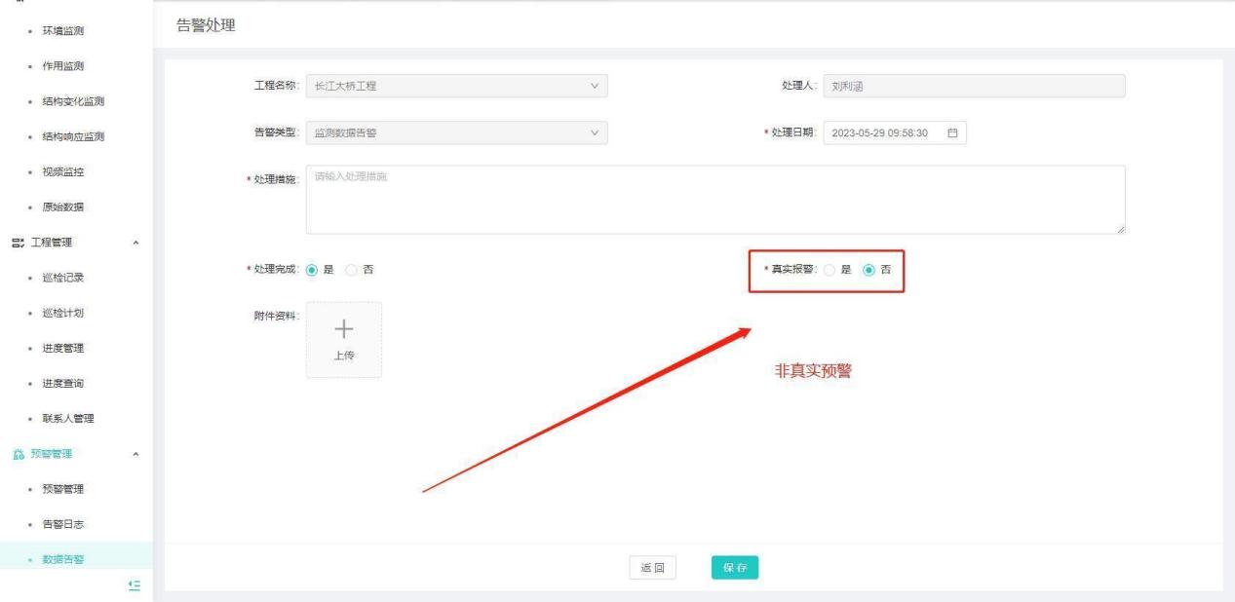Collapse the 工程管理 menu chevron
This screenshot has width=1235, height=602.
(x=135, y=243)
